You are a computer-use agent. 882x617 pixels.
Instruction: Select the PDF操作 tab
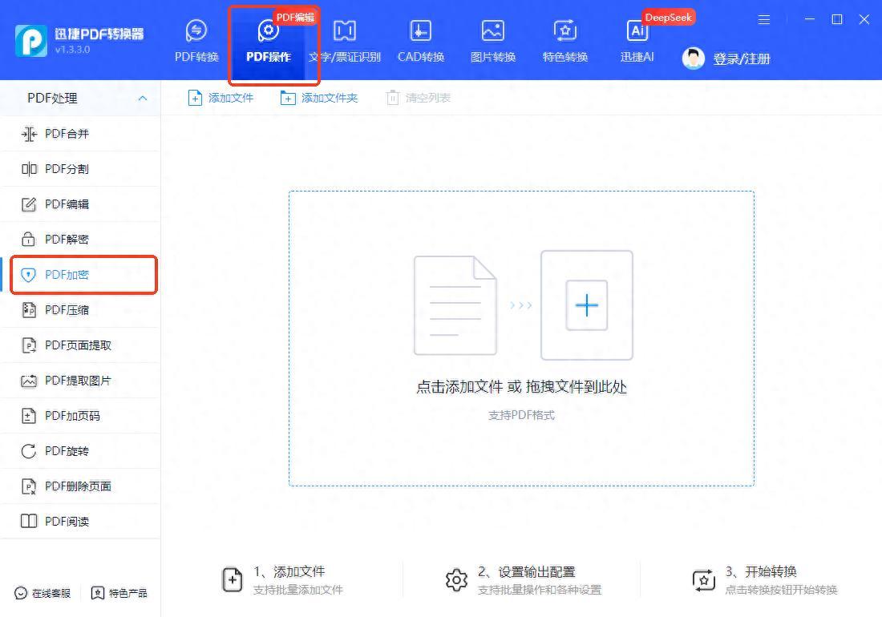point(269,42)
